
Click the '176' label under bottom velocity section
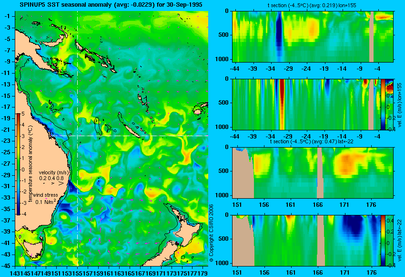click(372, 273)
